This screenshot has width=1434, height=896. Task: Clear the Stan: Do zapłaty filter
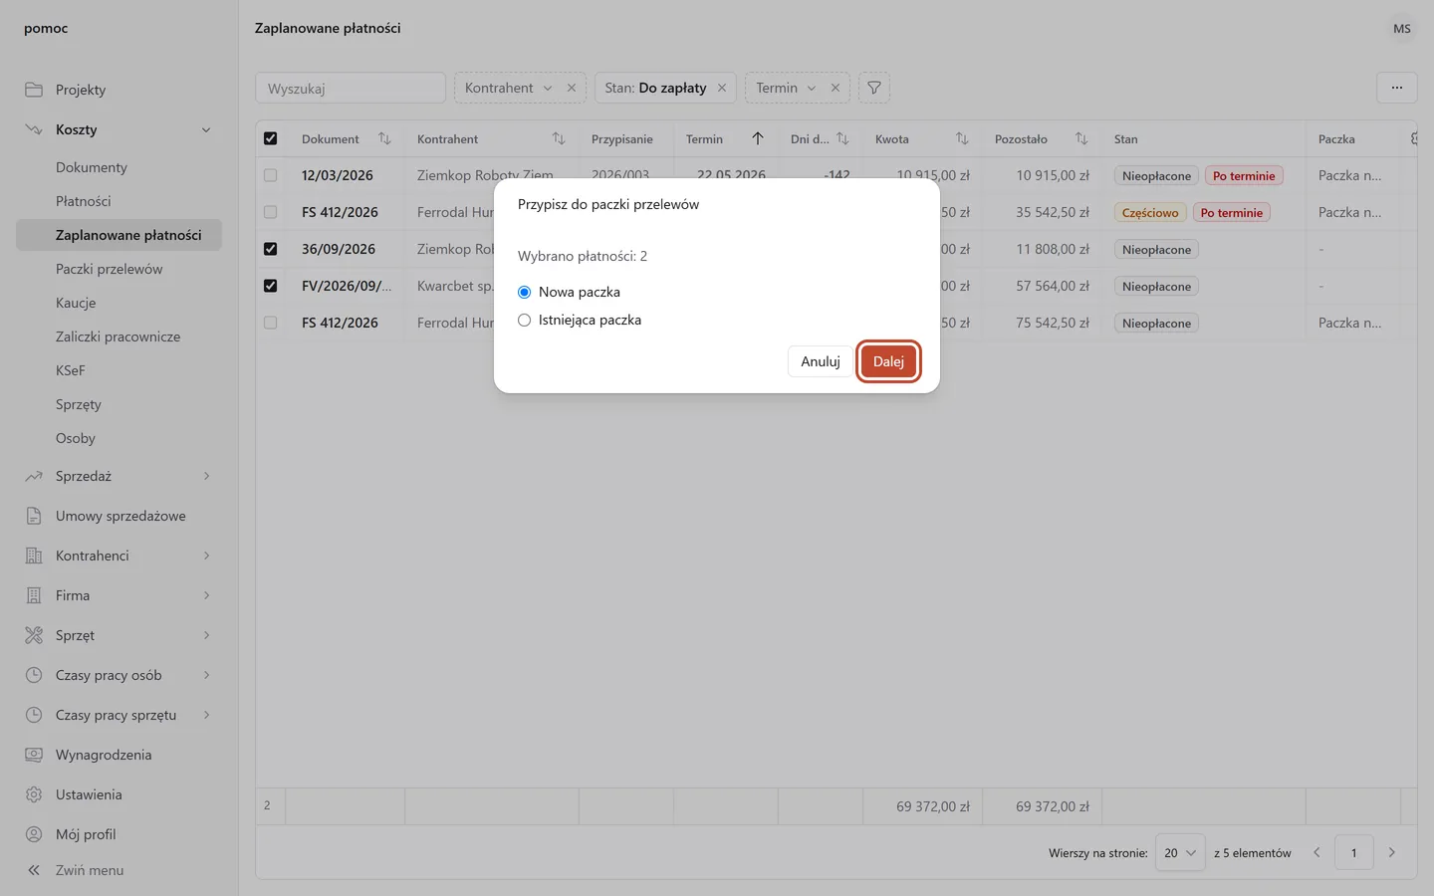pos(722,88)
